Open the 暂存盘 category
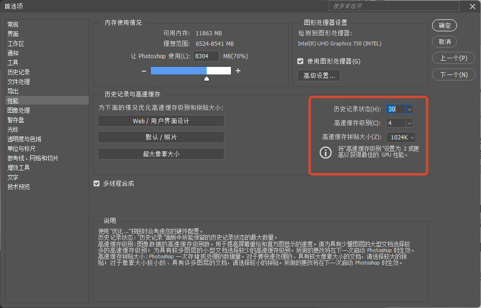The image size is (481, 308). [47, 120]
